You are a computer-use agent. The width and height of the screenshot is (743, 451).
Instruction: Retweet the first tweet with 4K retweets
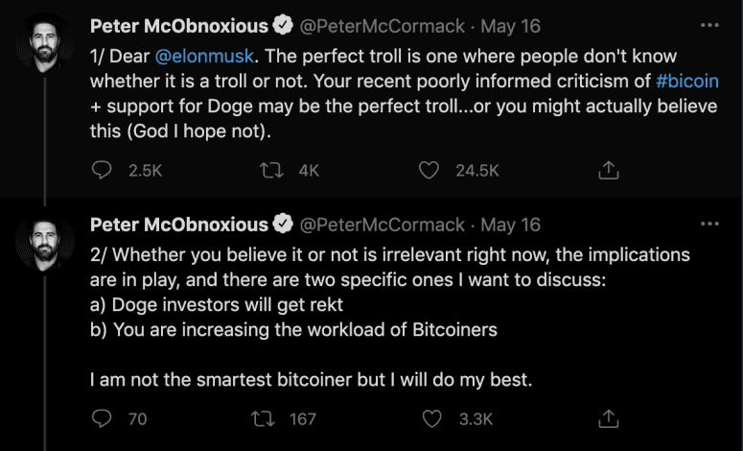click(x=269, y=170)
